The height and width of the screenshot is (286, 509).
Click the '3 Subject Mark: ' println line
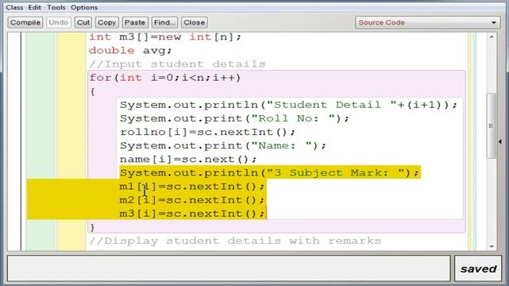click(270, 172)
